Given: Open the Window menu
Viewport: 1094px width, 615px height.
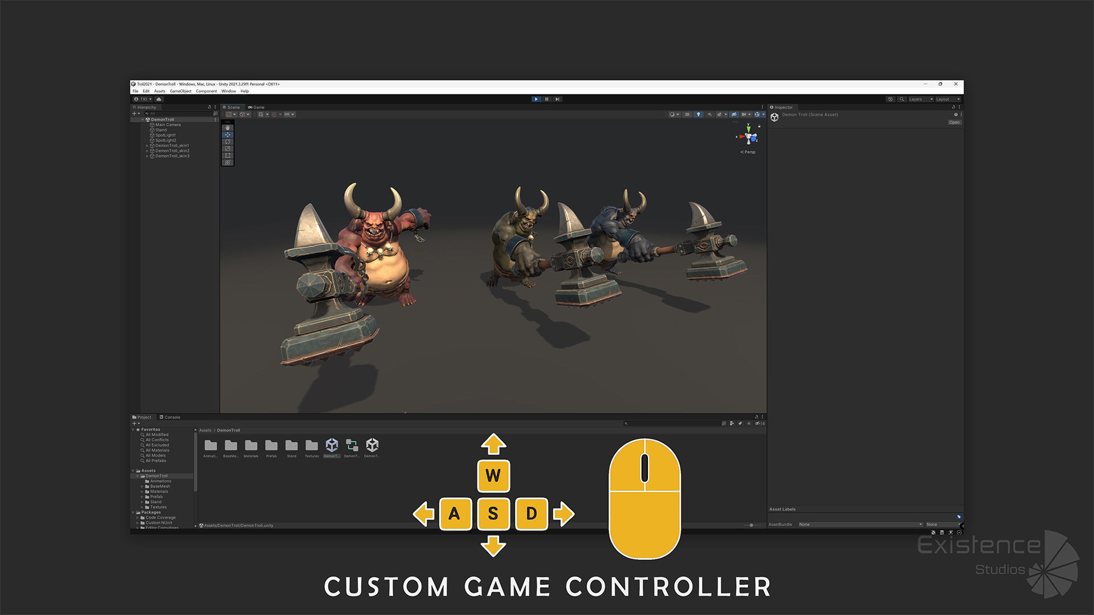Looking at the screenshot, I should pos(228,91).
